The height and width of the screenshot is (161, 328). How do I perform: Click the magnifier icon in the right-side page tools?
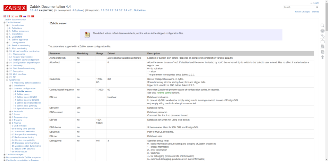pos(323,26)
